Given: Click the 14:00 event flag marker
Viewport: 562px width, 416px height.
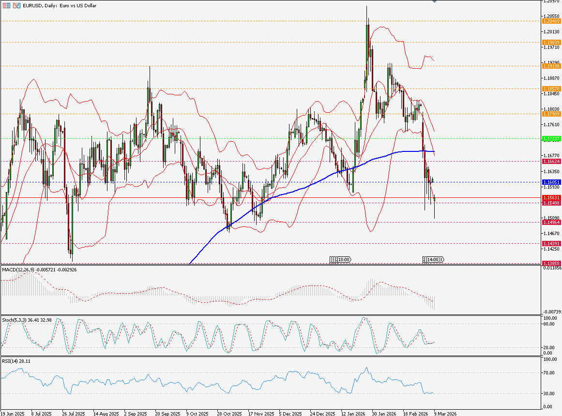Looking at the screenshot, I should [433, 260].
